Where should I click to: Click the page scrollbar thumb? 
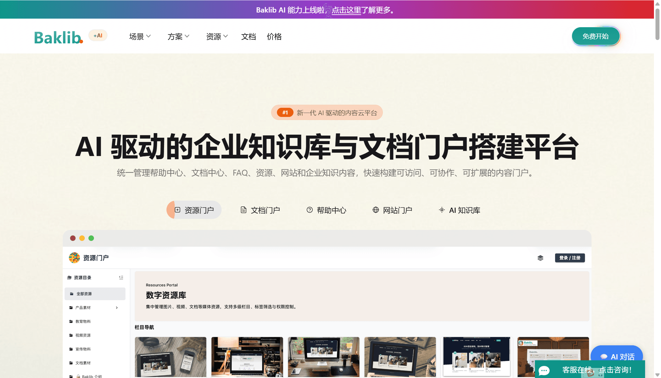(657, 24)
